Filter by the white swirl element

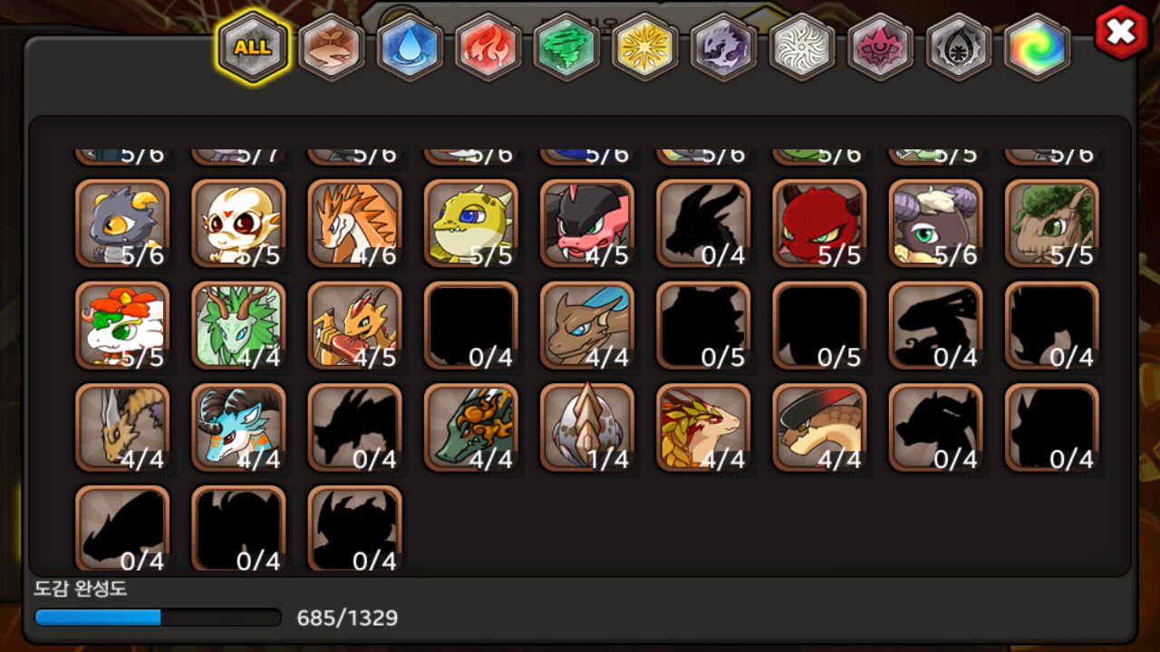[x=802, y=46]
